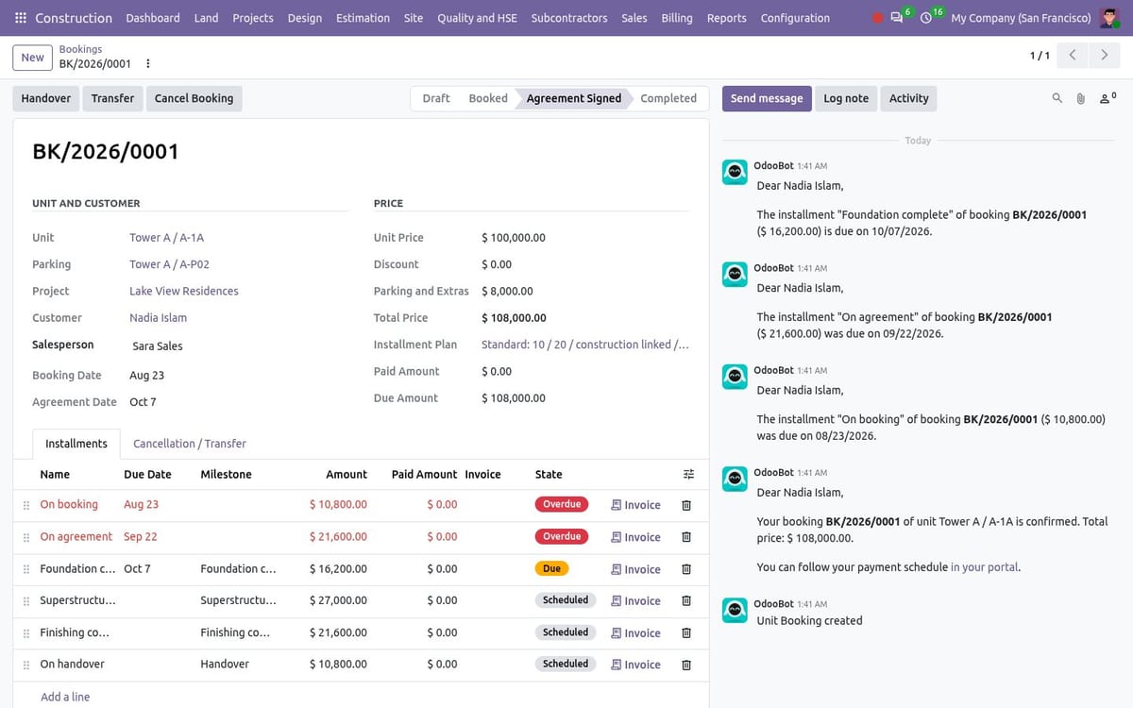Open the followers icon in chatter
This screenshot has height=708, width=1133.
pyautogui.click(x=1107, y=98)
